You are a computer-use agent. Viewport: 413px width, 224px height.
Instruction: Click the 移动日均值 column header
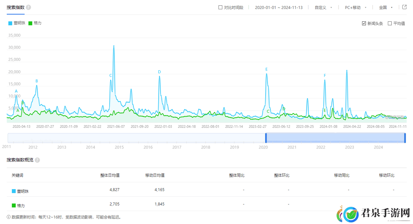coord(155,175)
